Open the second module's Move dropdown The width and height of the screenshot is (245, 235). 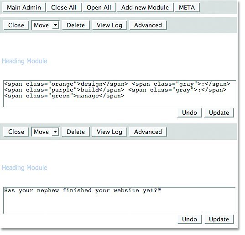[45, 132]
